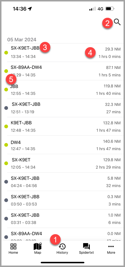Open the Spidertxt chat icon
The height and width of the screenshot is (267, 125).
pyautogui.click(x=86, y=246)
